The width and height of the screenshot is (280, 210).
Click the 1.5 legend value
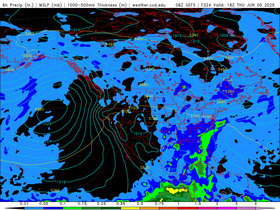[198, 204]
